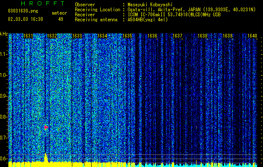Image resolution: width=263 pixels, height=167 pixels.
Task: Click the 1631 time marker
Action: pyautogui.click(x=28, y=36)
